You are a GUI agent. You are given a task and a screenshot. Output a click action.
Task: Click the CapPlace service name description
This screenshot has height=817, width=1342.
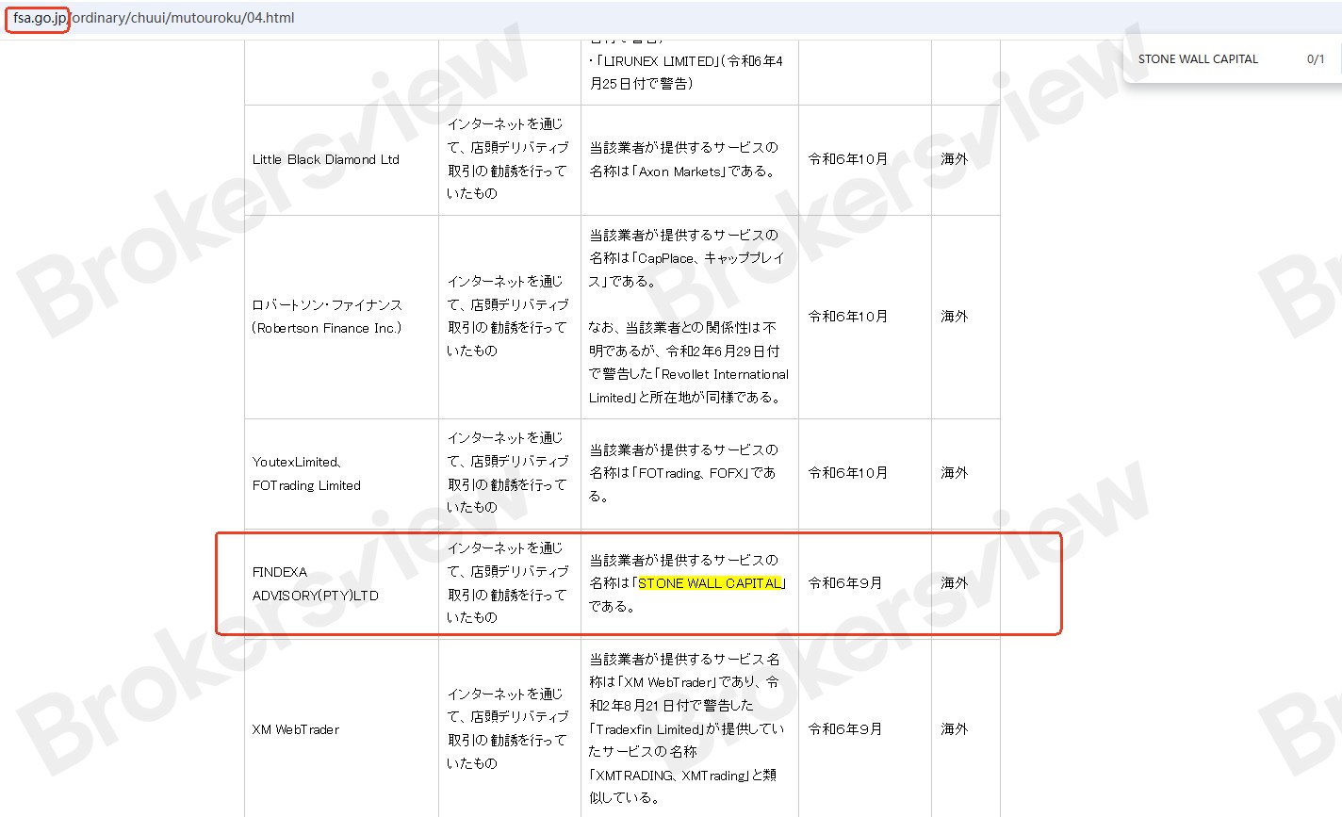tap(687, 258)
